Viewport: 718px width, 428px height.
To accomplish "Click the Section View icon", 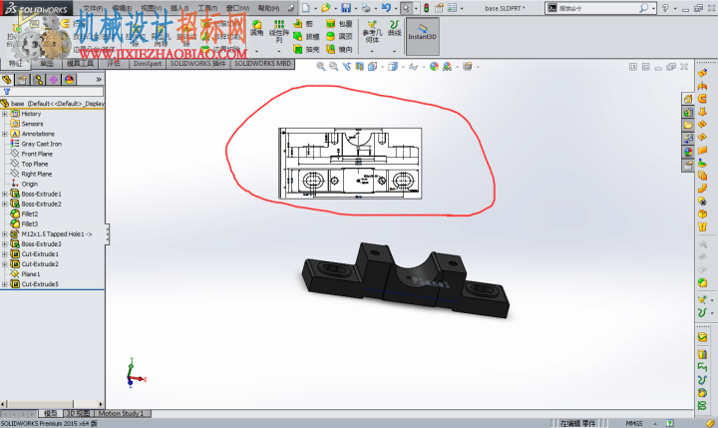I will coord(359,67).
